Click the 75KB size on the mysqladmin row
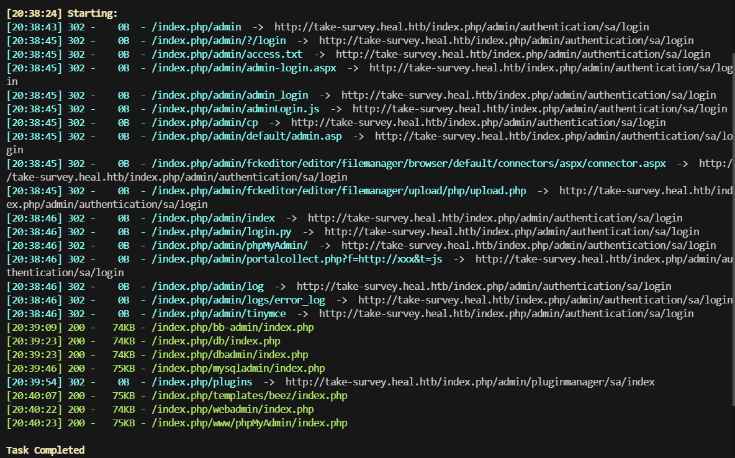Screen dimensions: 735x458 (124, 369)
